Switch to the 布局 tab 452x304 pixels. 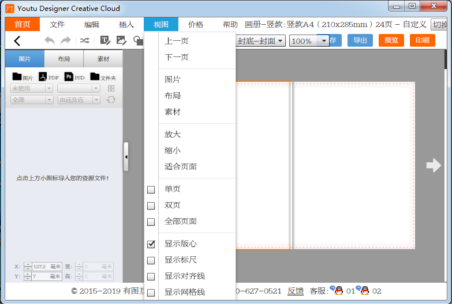click(x=64, y=59)
